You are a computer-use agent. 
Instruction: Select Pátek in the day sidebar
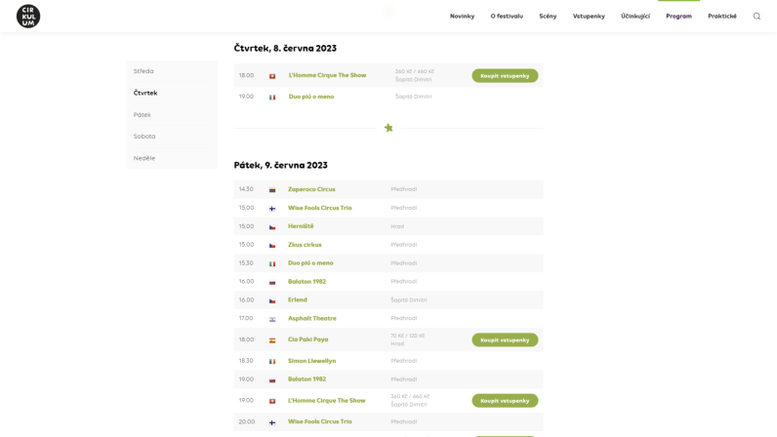(142, 114)
